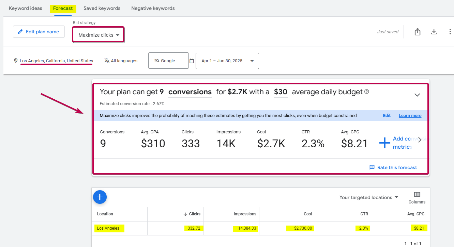Click the blue plus add button

tap(100, 197)
